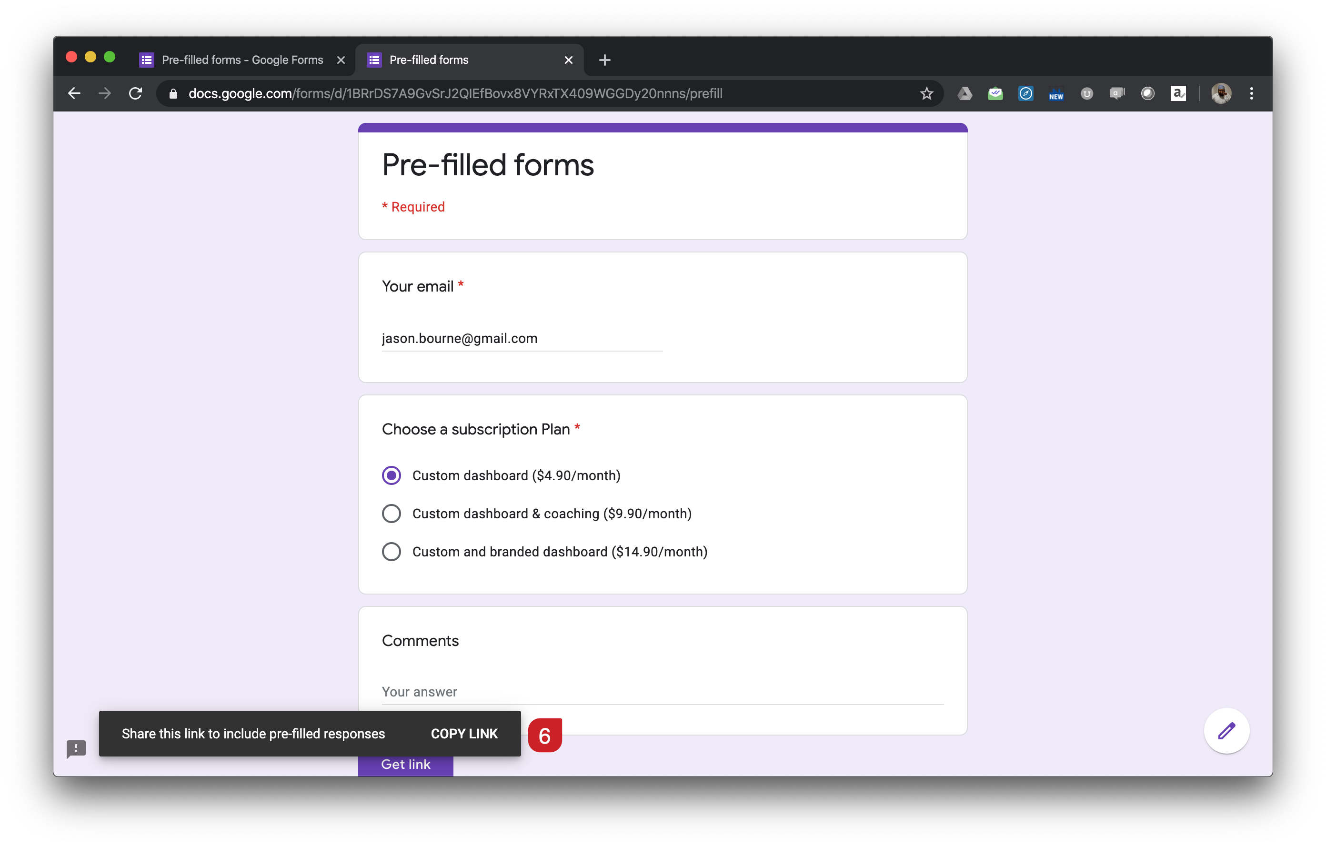Click COPY LINK in the notification
Viewport: 1326px width, 847px height.
pos(463,734)
